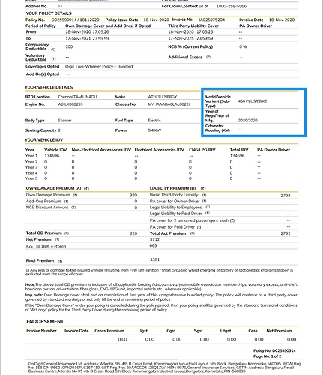The image size is (323, 375).
Task: Click the 'Total Act Premium' label
Action: tap(168, 233)
